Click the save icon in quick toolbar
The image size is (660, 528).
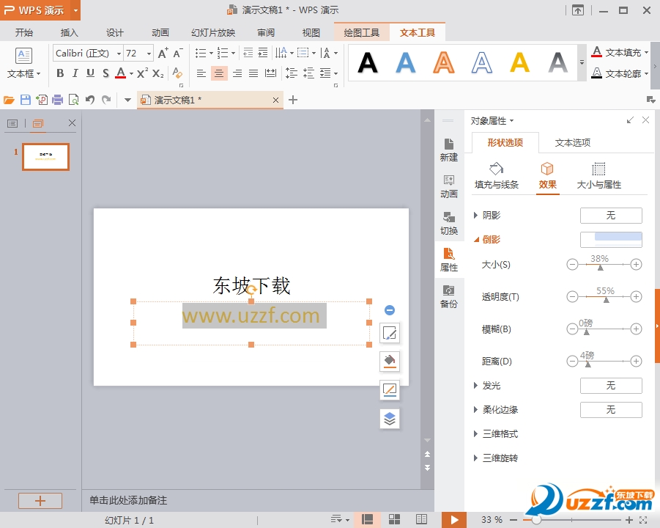26,100
